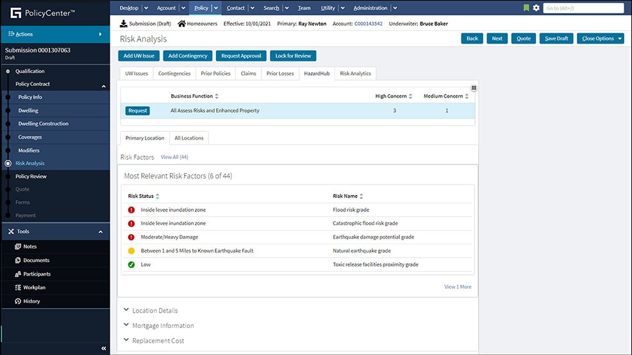Image resolution: width=632 pixels, height=355 pixels.
Task: Open the settings gear icon
Action: click(536, 8)
